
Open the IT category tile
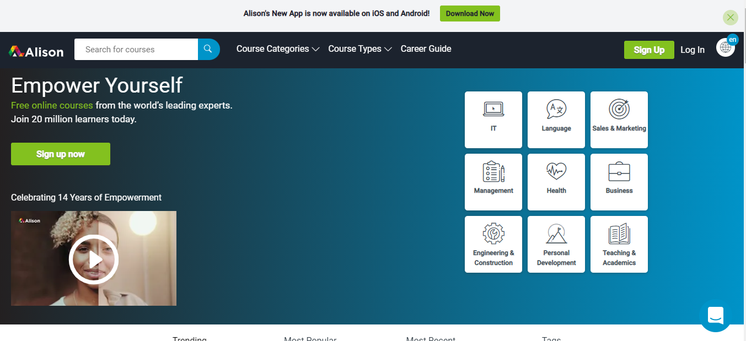pyautogui.click(x=493, y=120)
